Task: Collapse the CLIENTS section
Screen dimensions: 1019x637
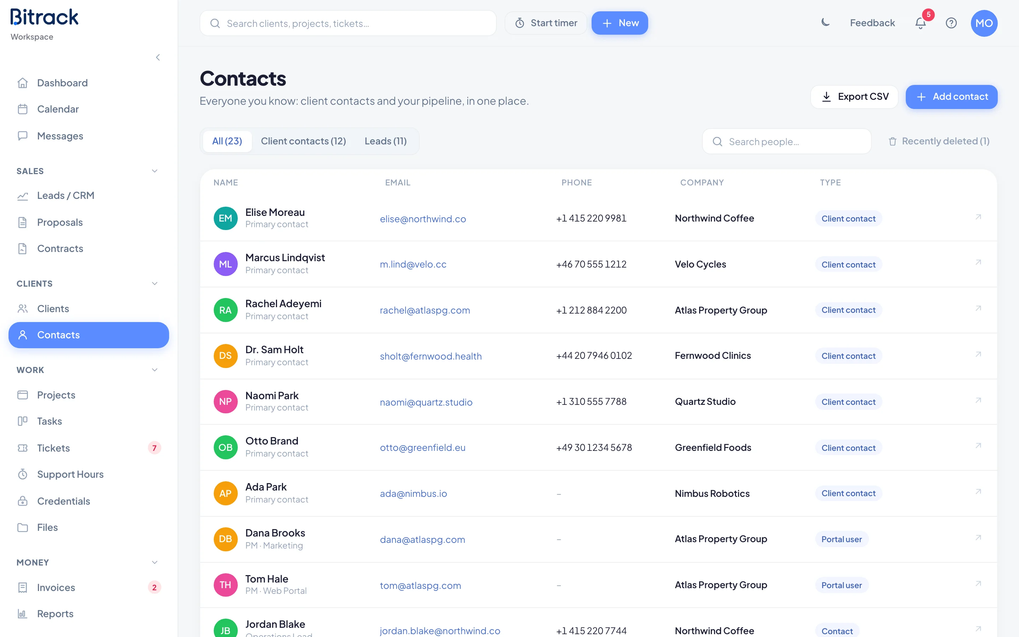Action: (x=155, y=283)
